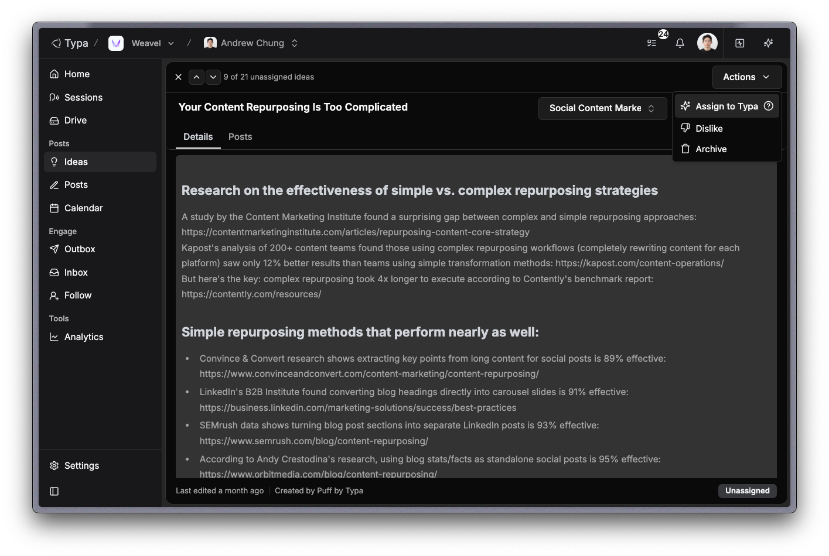Viewport: 829px width, 556px height.
Task: Open the contently.com resources link
Action: tap(251, 294)
